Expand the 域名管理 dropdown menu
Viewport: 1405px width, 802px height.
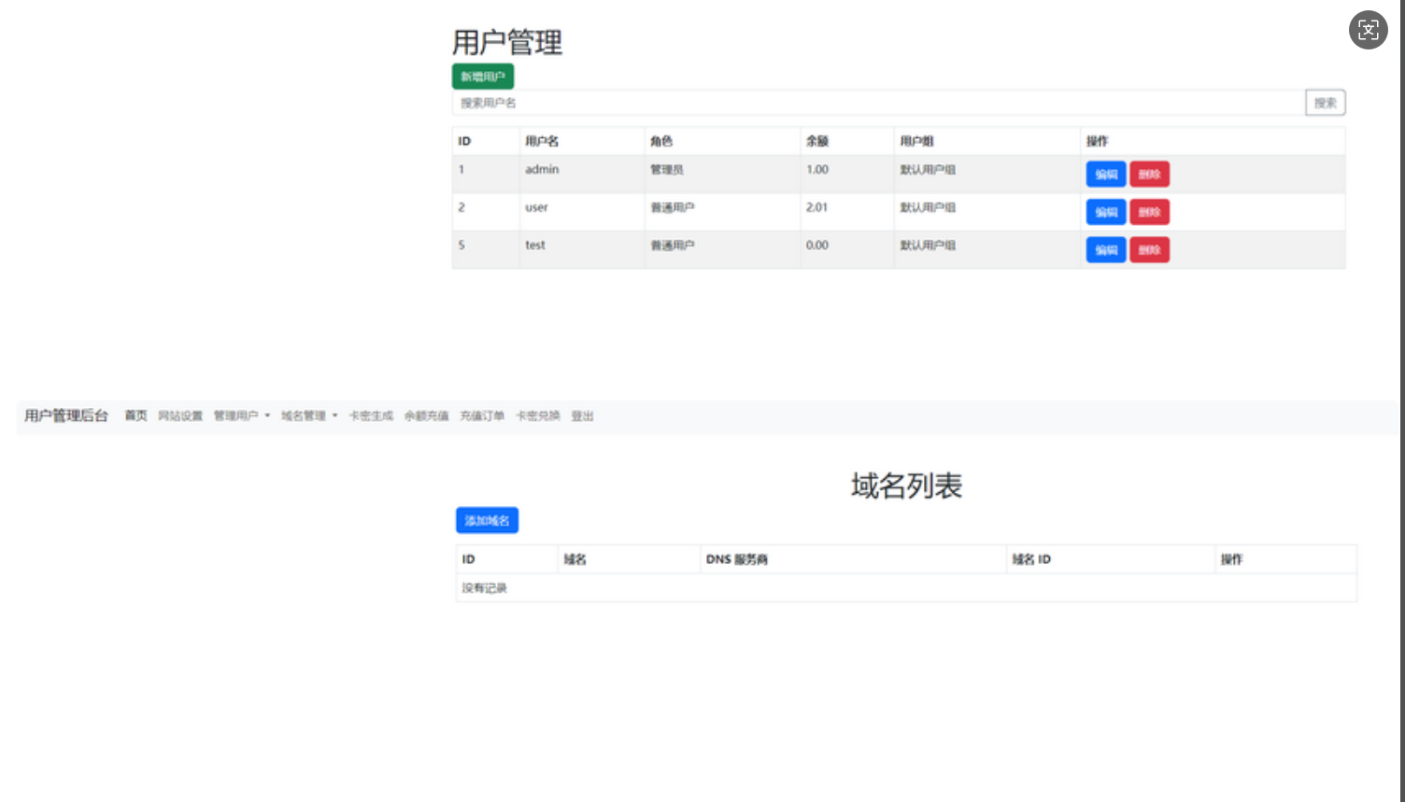click(304, 415)
